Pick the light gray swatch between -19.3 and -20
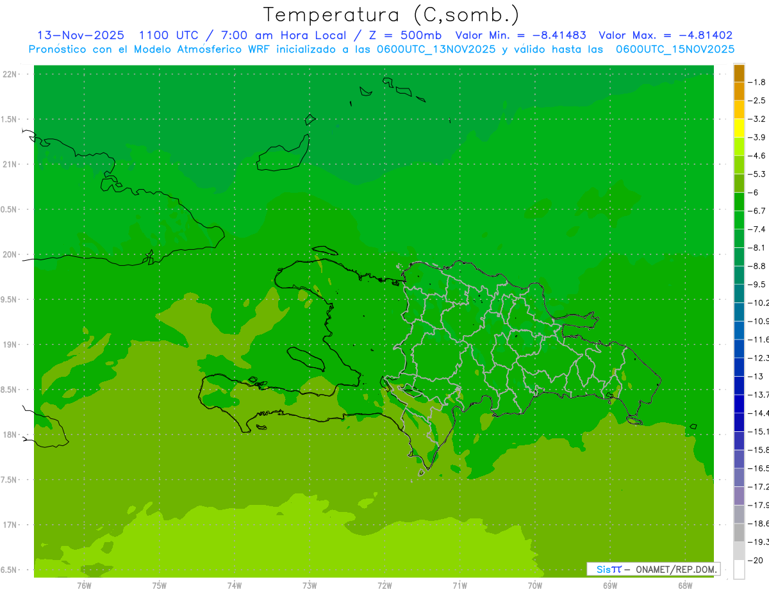Image resolution: width=769 pixels, height=594 pixels. click(x=739, y=551)
